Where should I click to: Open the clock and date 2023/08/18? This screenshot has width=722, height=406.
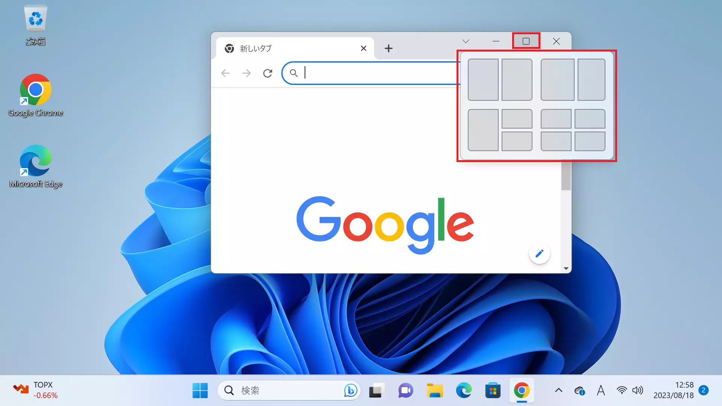[x=673, y=390]
